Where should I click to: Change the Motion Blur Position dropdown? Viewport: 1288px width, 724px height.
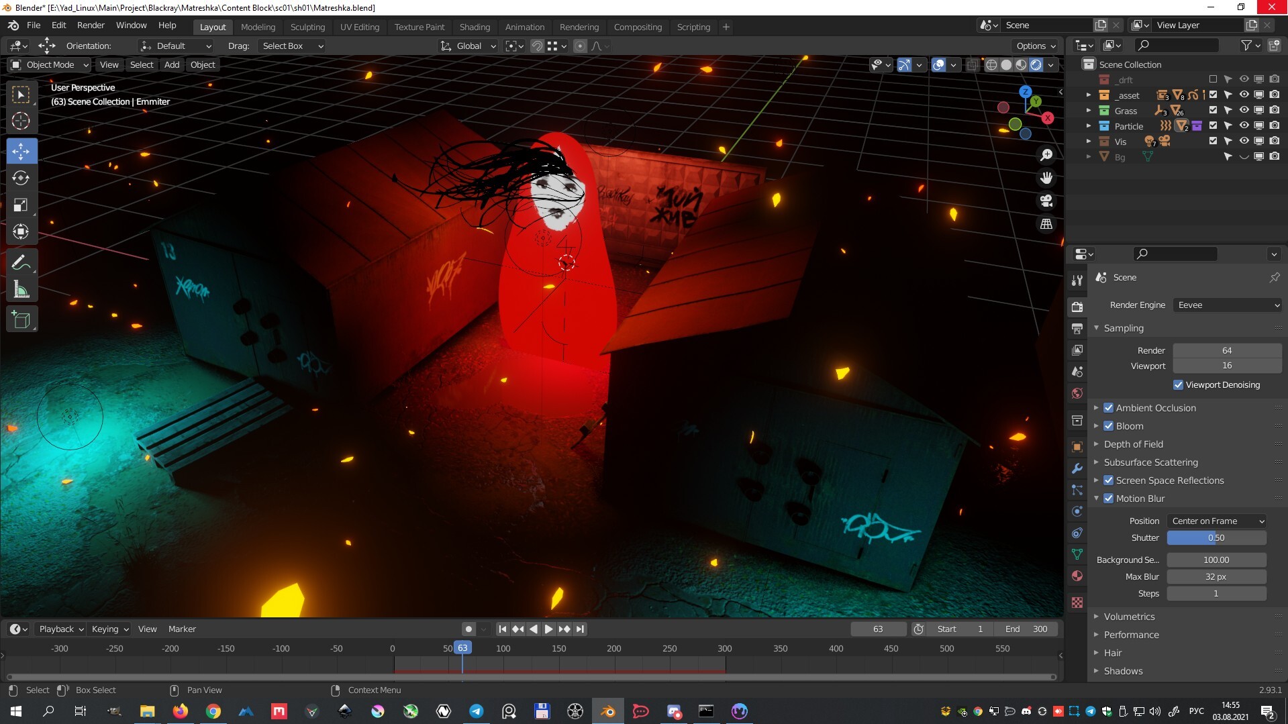tap(1216, 521)
